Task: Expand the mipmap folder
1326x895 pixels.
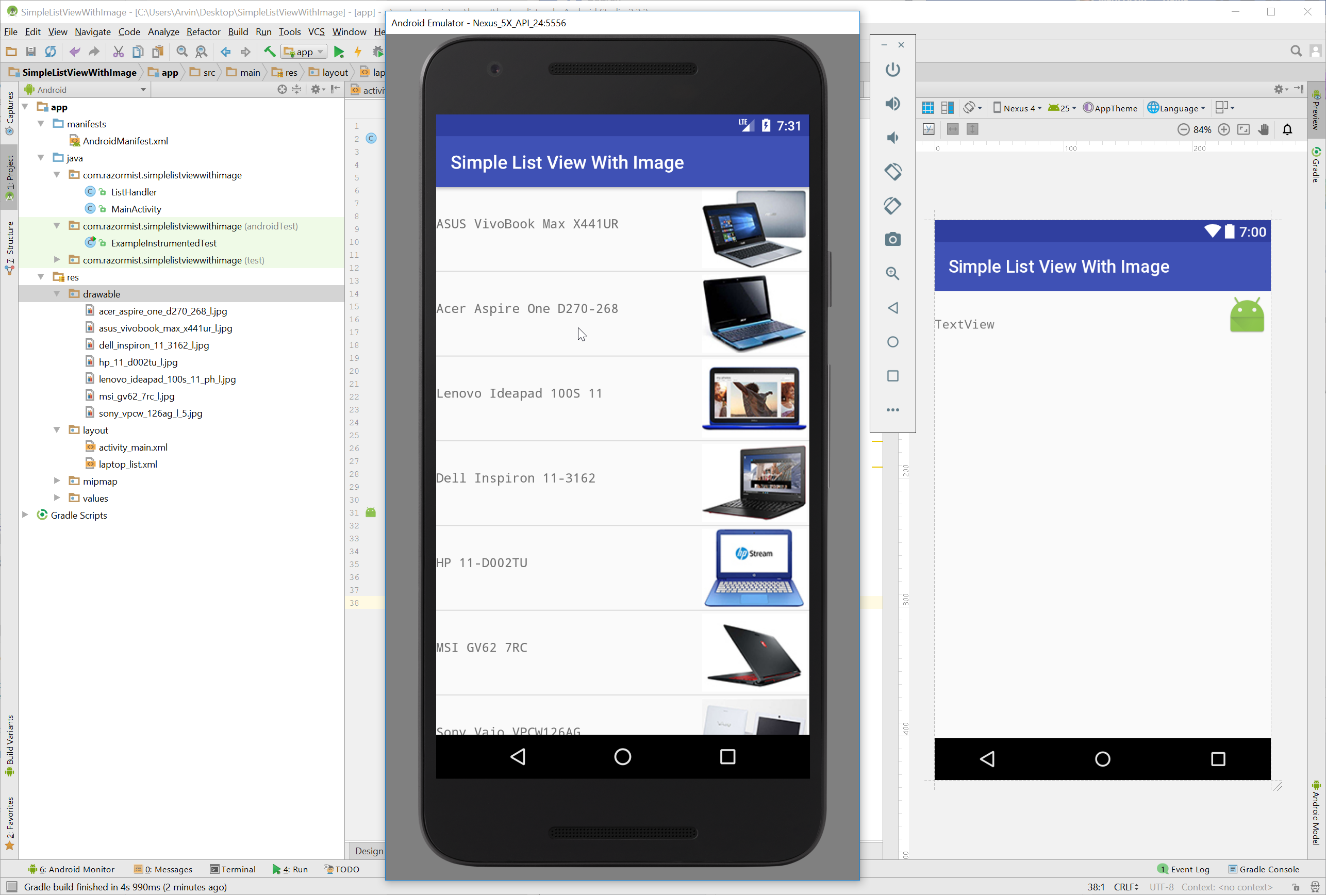Action: [x=57, y=481]
